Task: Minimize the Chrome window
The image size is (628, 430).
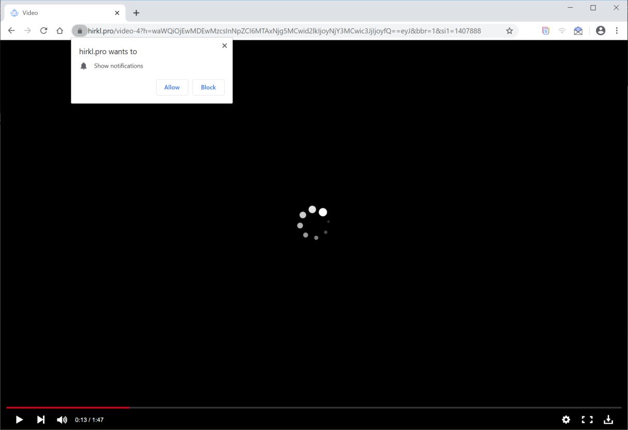Action: (x=570, y=8)
